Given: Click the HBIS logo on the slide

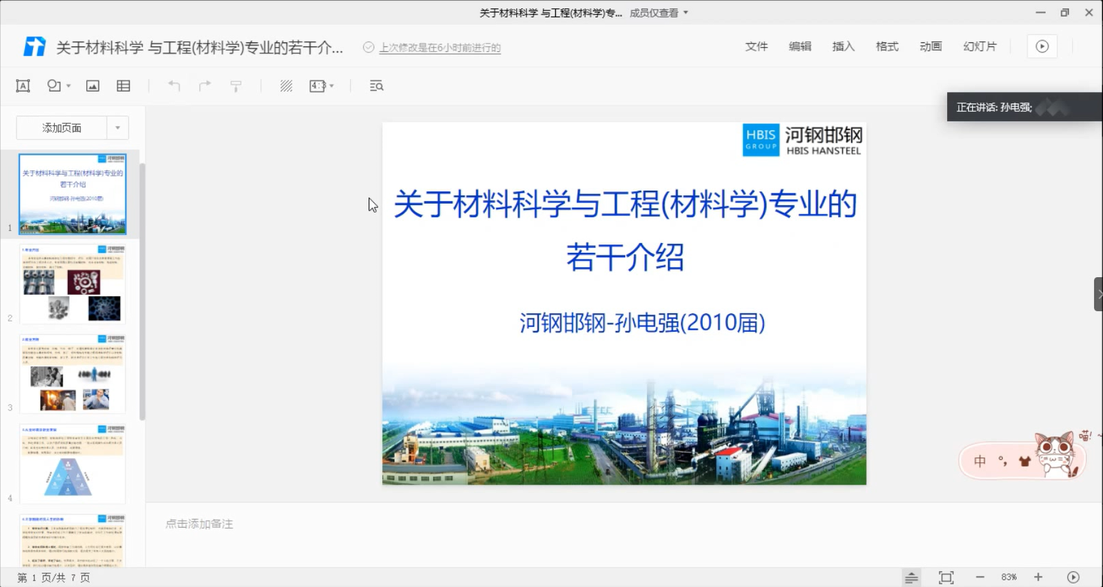Looking at the screenshot, I should [x=803, y=140].
